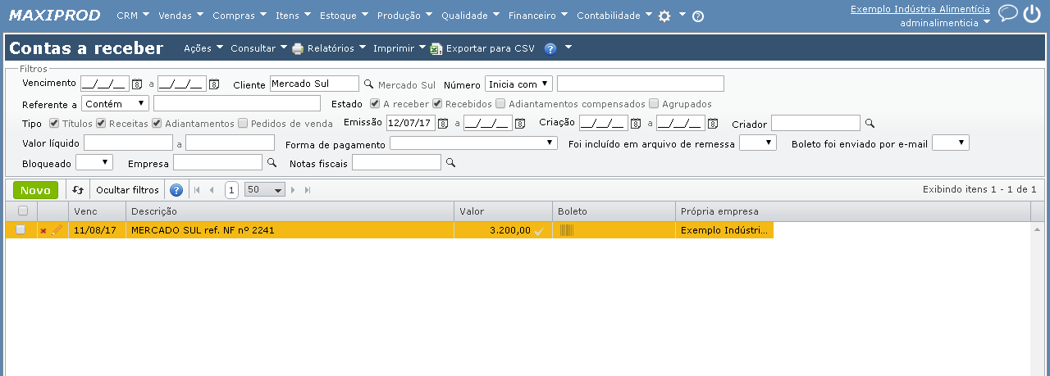Click the Cliente input with Mercado Sul
Image resolution: width=1050 pixels, height=376 pixels.
(314, 84)
